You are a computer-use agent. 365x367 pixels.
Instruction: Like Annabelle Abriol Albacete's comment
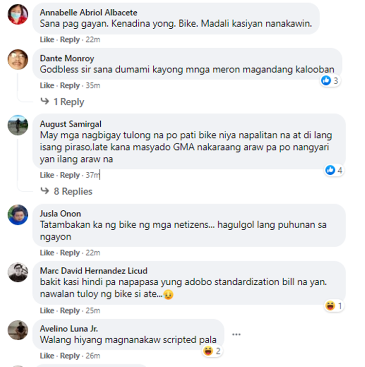point(47,39)
